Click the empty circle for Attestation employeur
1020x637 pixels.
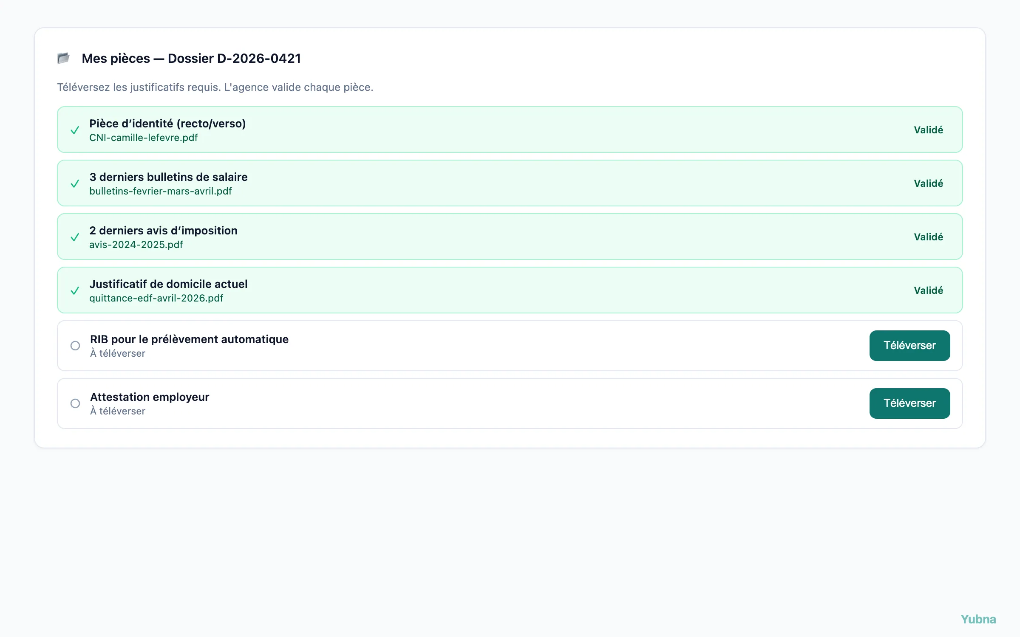(75, 403)
